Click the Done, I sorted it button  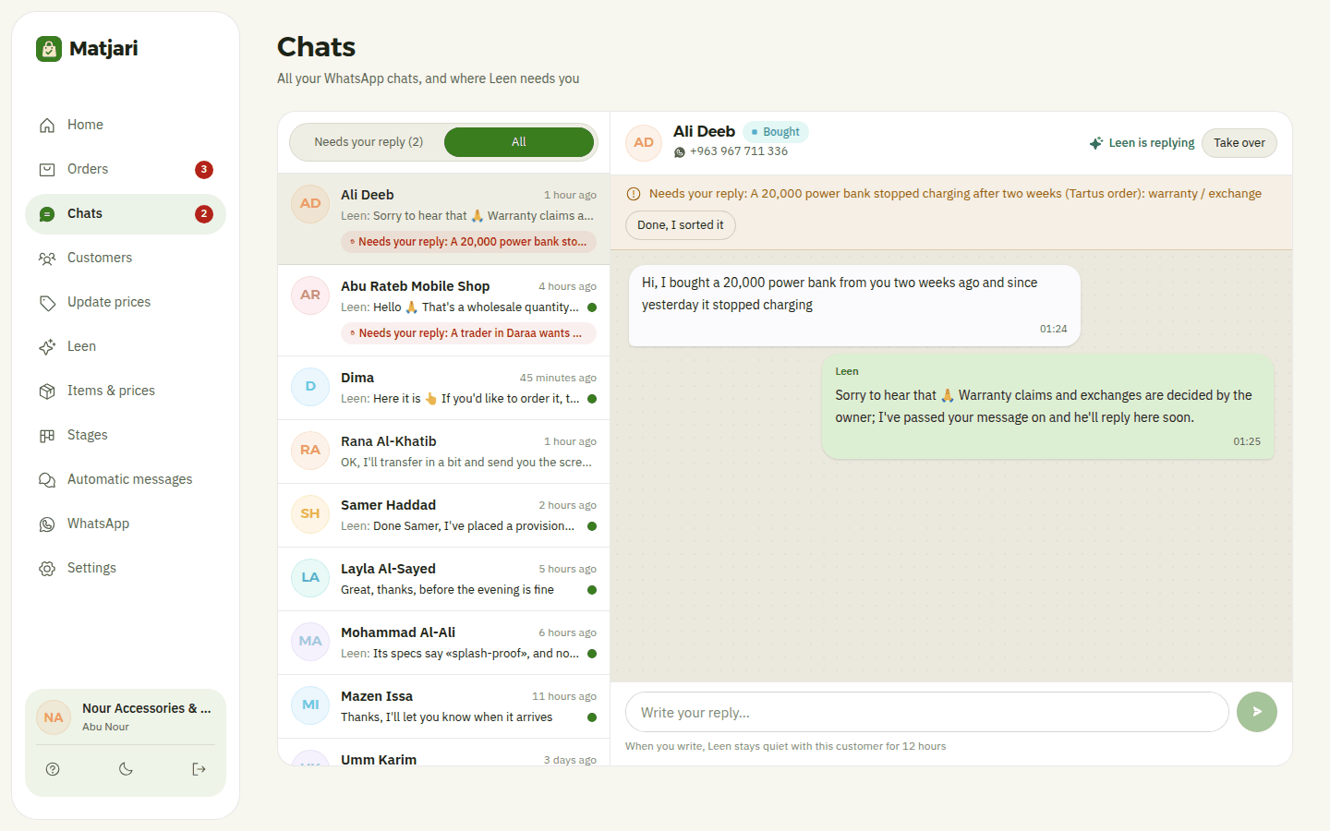681,225
